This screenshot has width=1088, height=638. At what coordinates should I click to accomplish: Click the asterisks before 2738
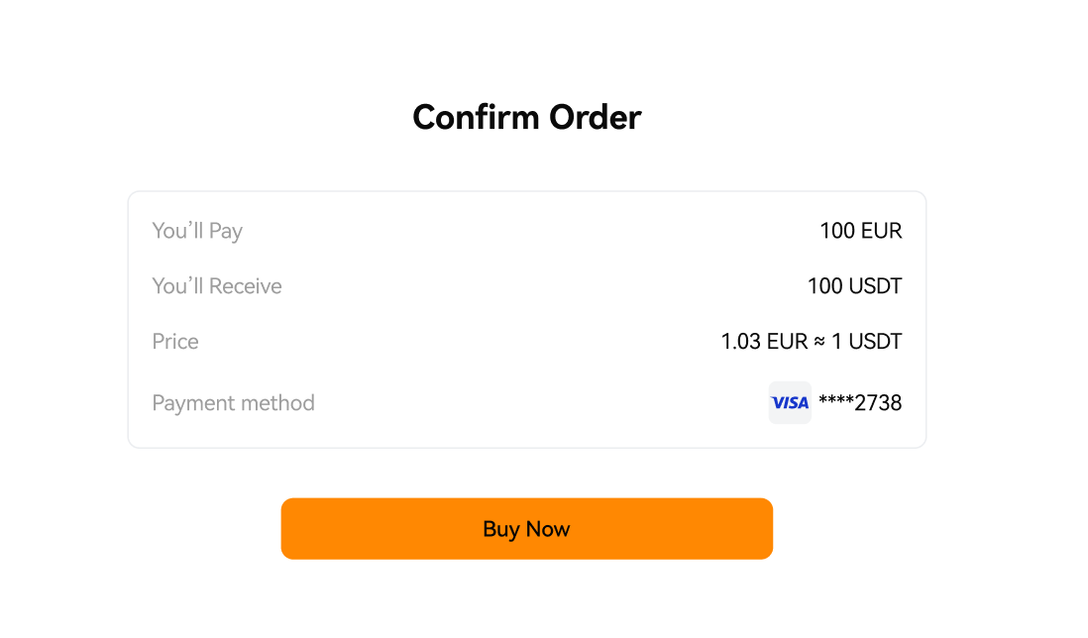(835, 399)
